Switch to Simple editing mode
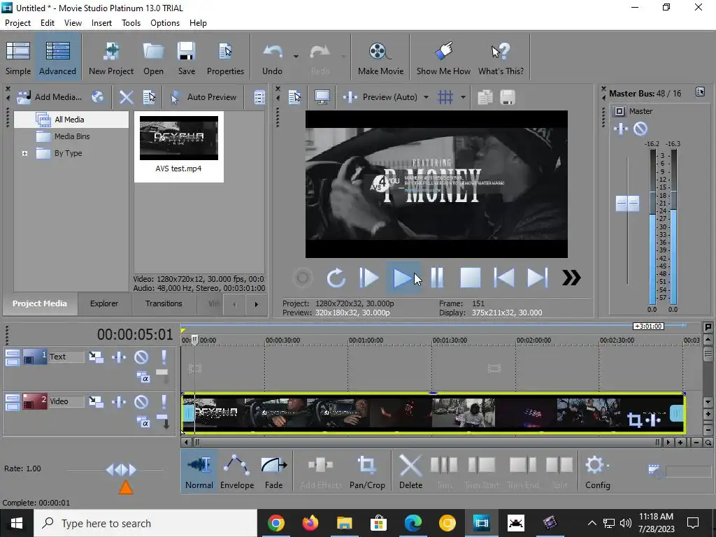This screenshot has height=537, width=716. [18, 57]
